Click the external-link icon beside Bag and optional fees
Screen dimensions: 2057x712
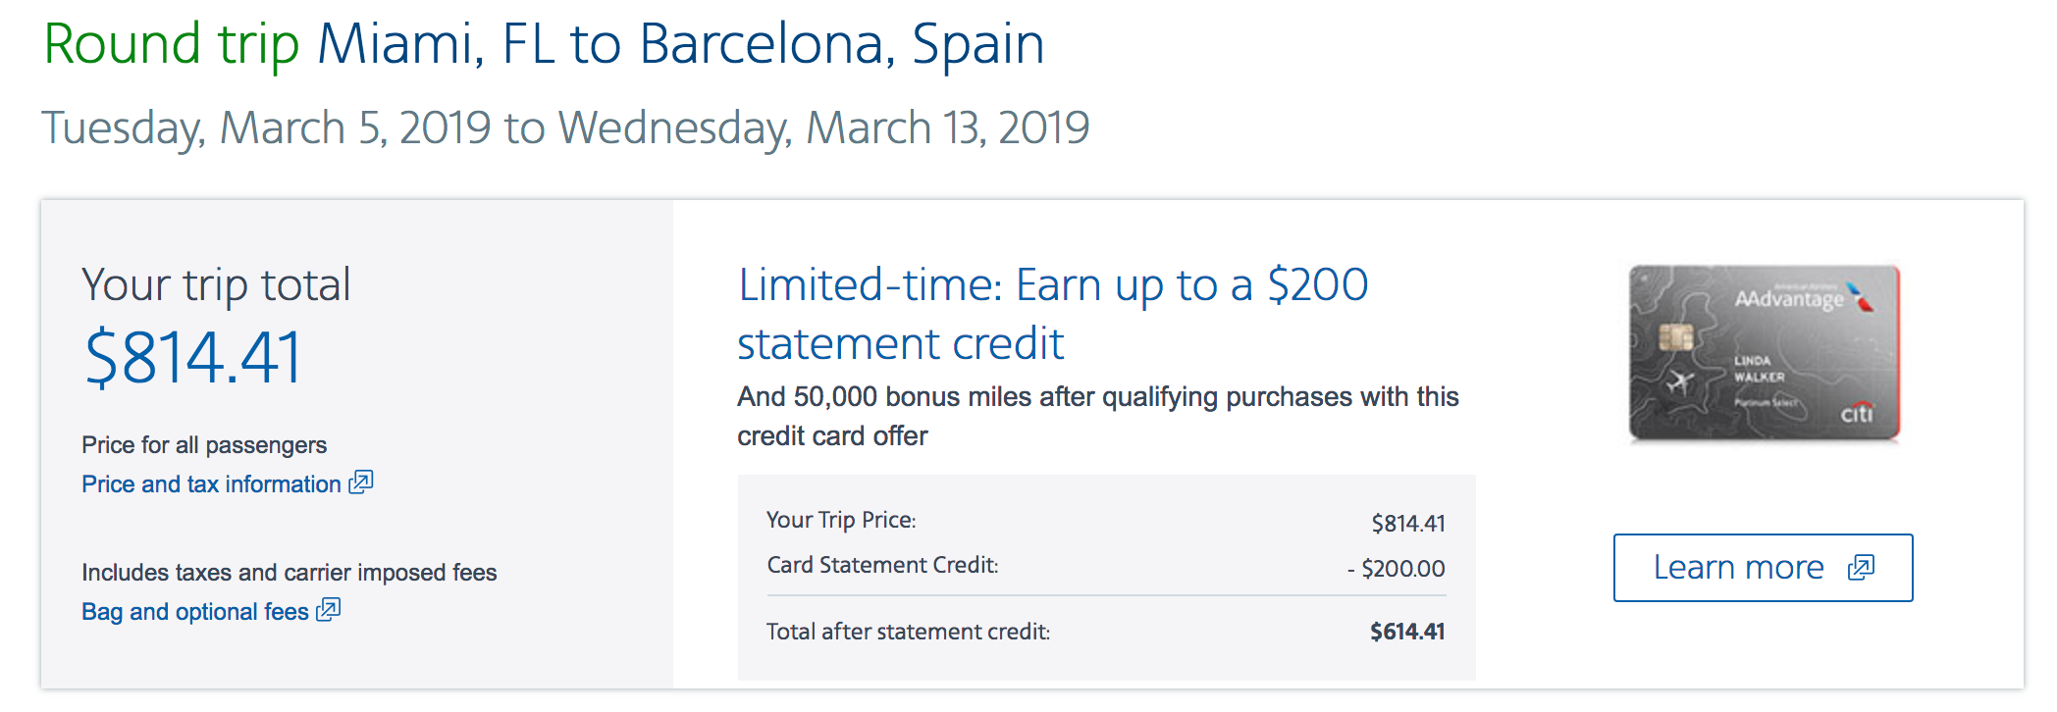pos(329,610)
